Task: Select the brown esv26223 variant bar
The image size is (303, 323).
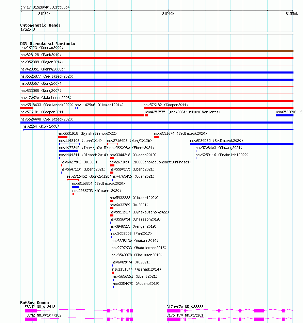Action: [x=157, y=51]
